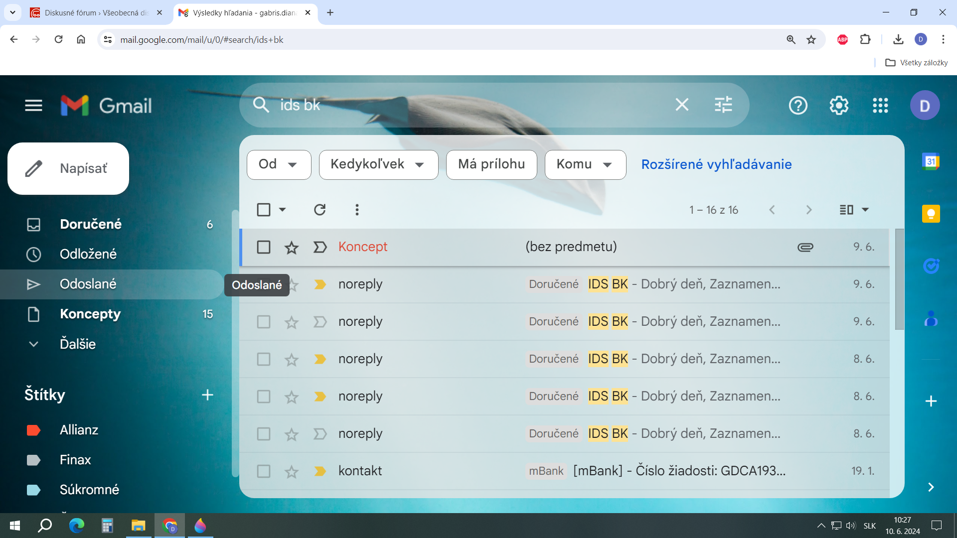The image size is (957, 538).
Task: Open Google Keep side panel icon
Action: [931, 214]
